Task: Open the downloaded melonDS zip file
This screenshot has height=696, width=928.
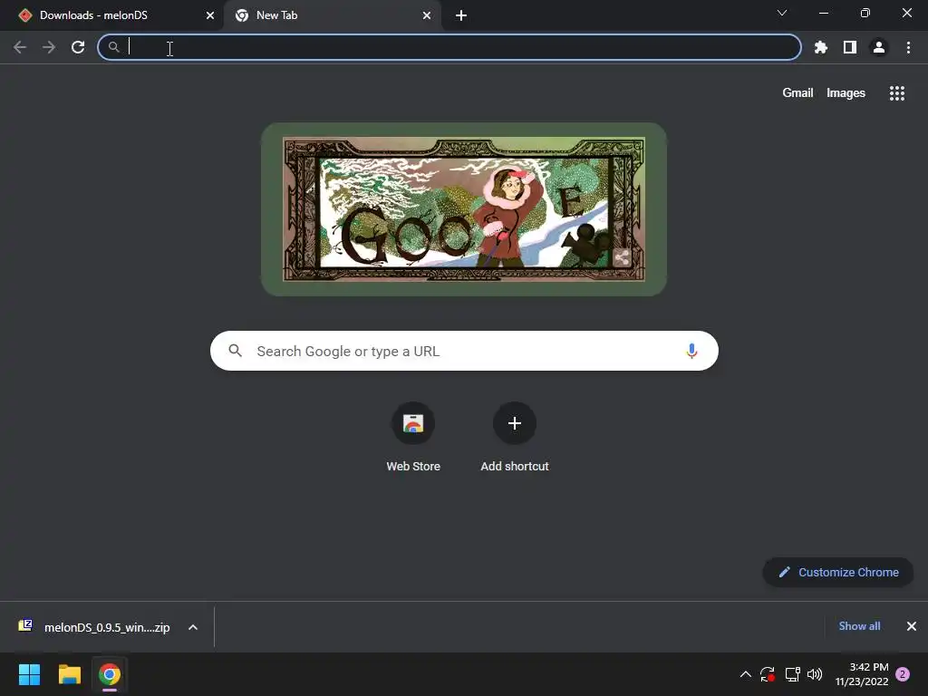Action: pyautogui.click(x=94, y=627)
